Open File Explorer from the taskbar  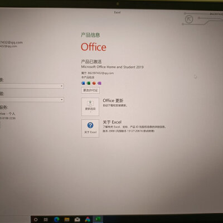[67, 220]
